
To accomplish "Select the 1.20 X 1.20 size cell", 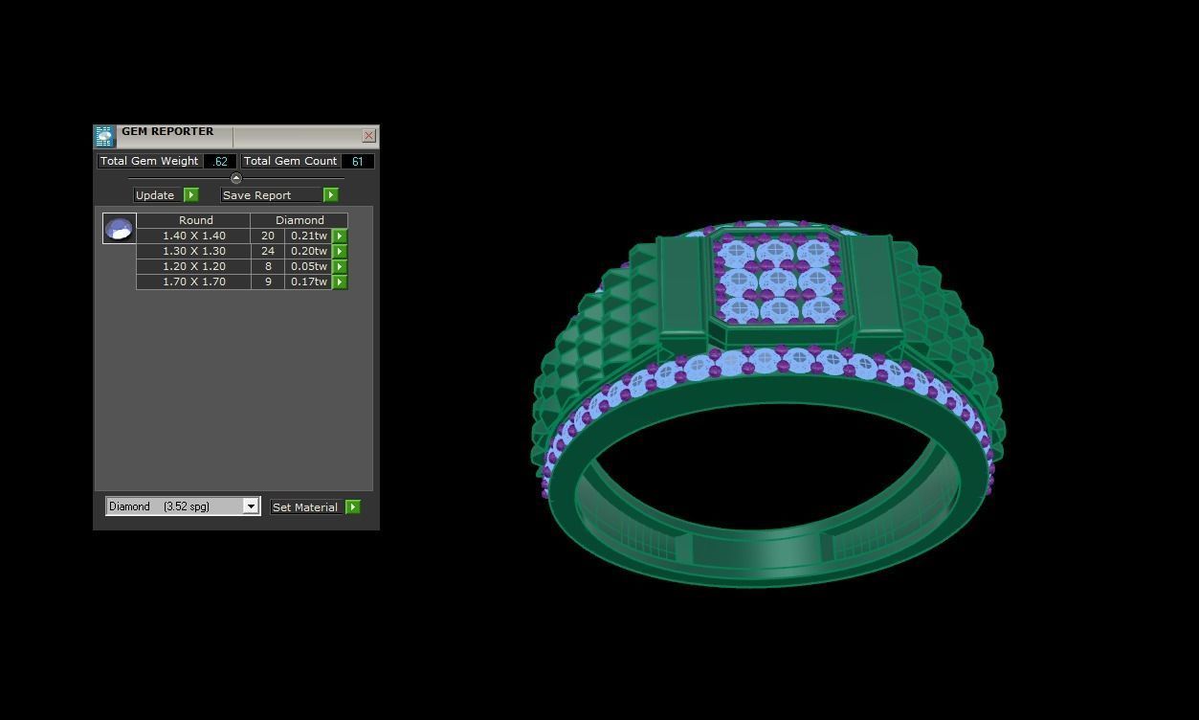I will (194, 266).
